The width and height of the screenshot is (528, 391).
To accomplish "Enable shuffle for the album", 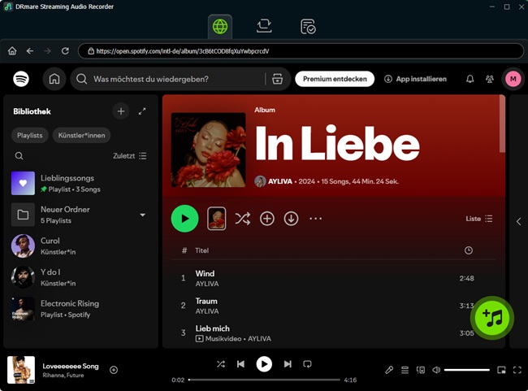I will [x=242, y=219].
